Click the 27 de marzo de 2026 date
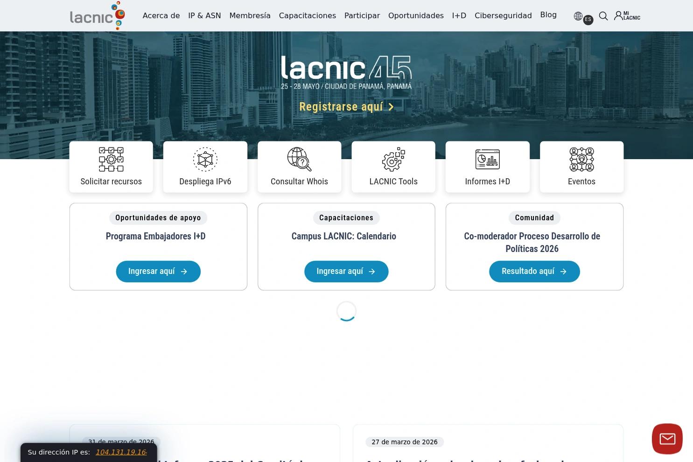Screen dimensions: 693x462 405,442
